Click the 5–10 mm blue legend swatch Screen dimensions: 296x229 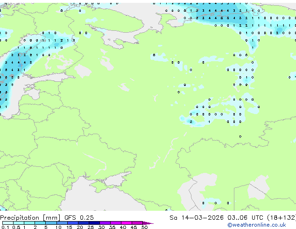pos(51,223)
